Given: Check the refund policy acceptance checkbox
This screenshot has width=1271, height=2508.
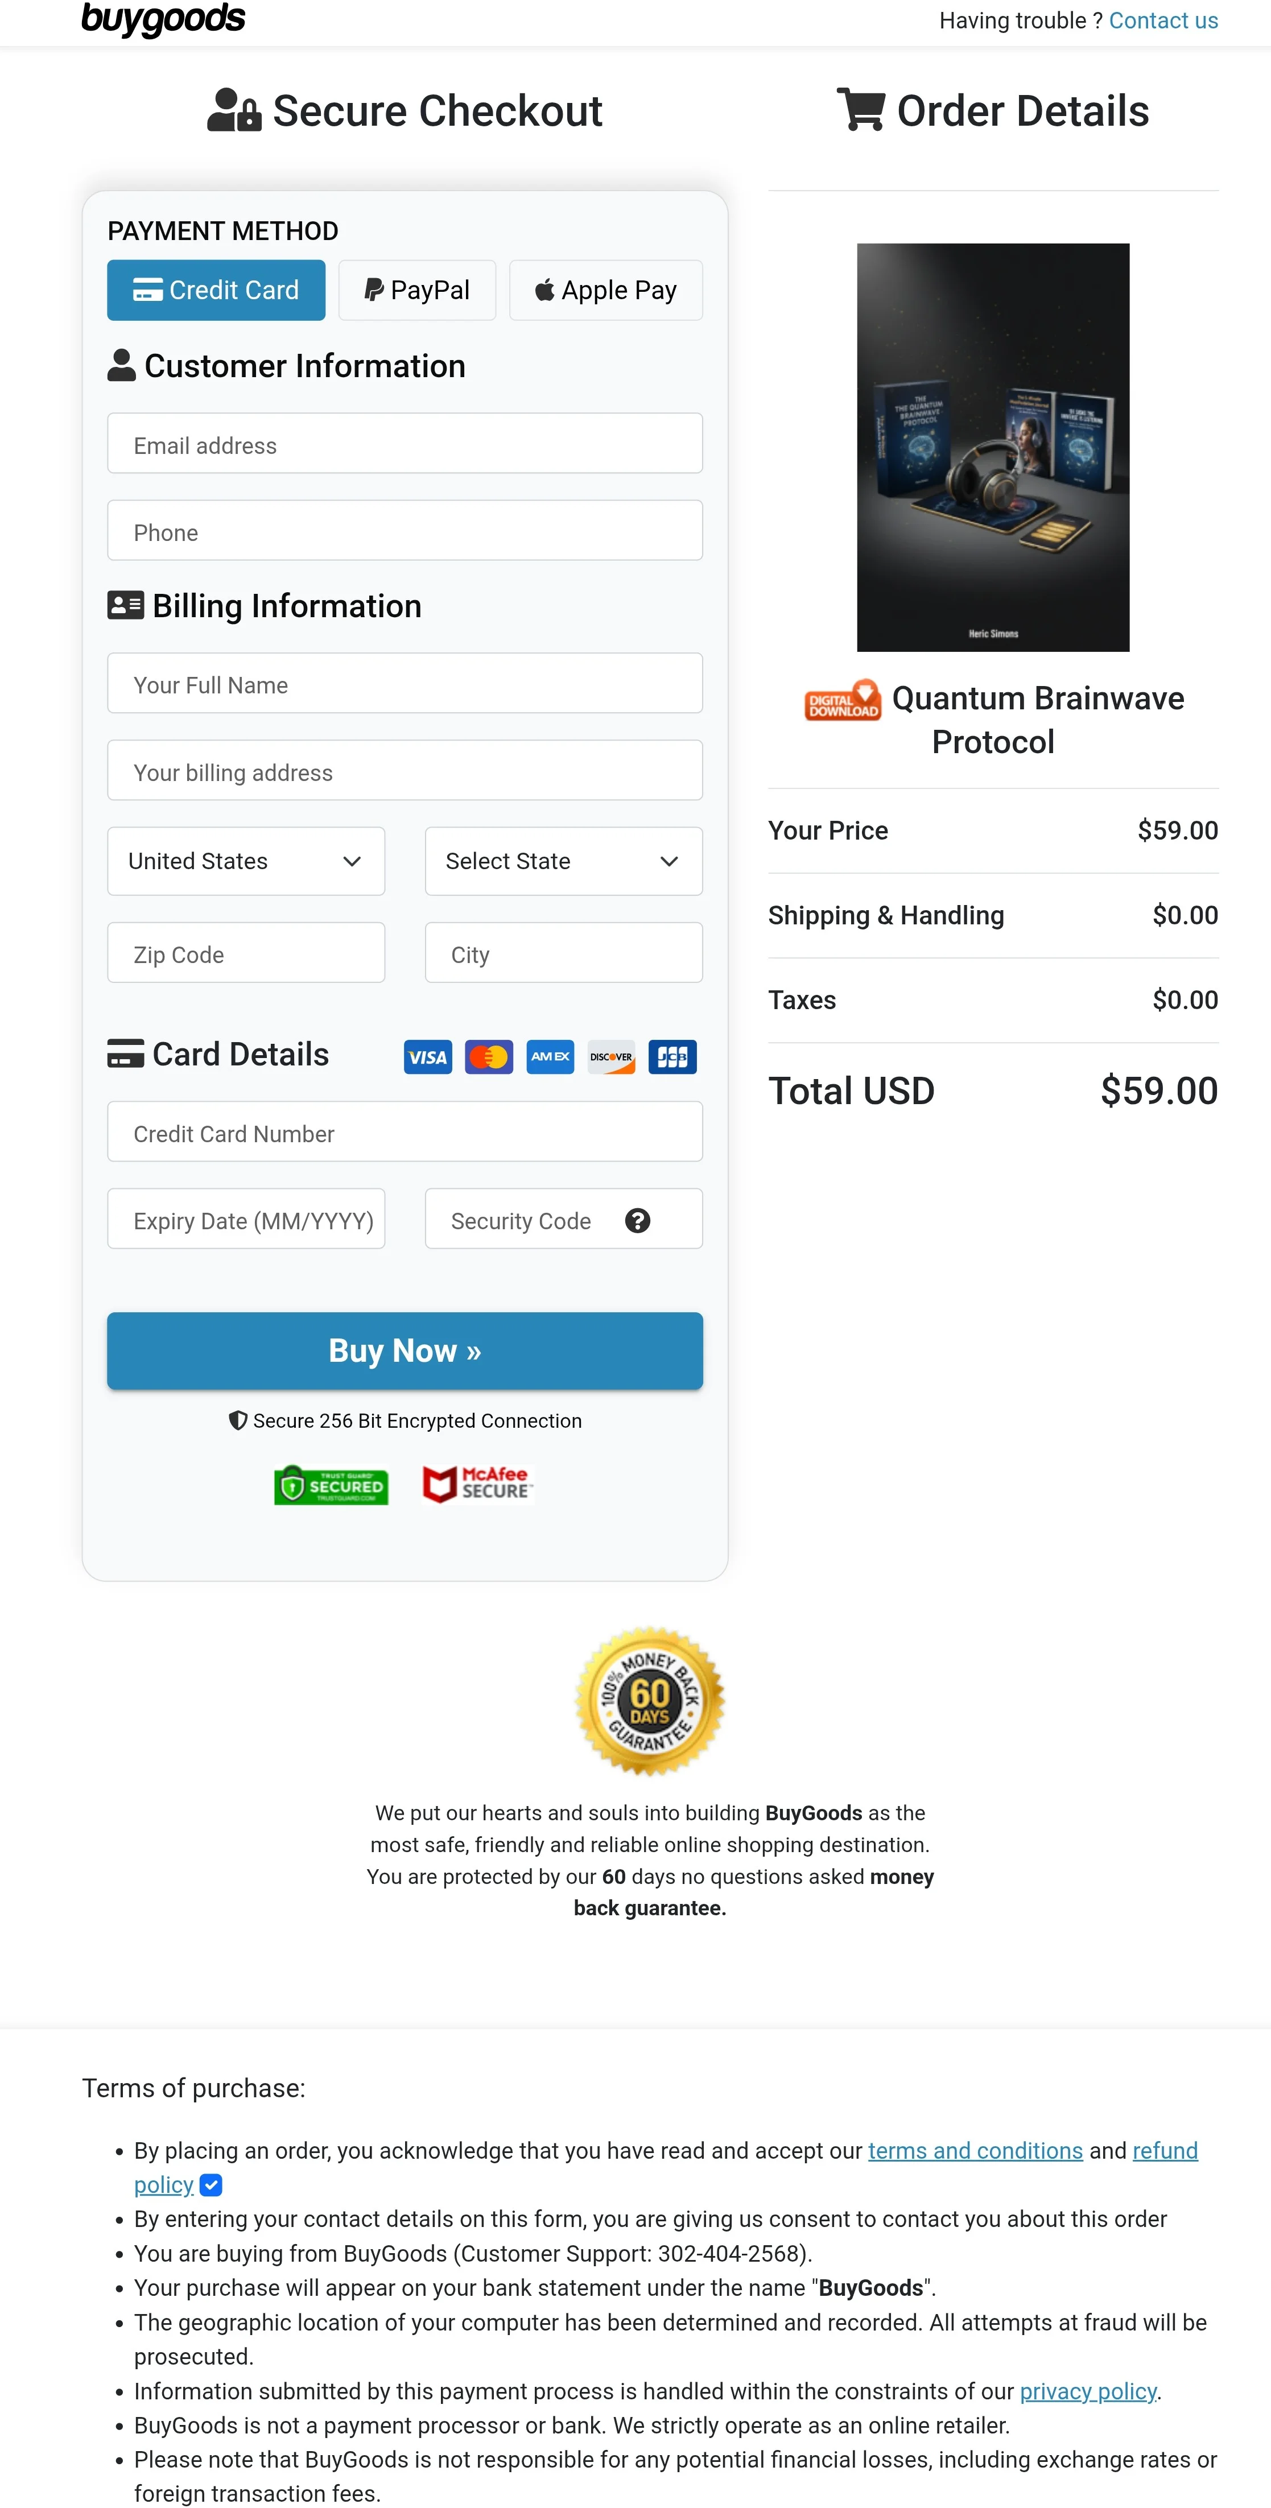Looking at the screenshot, I should [x=211, y=2185].
